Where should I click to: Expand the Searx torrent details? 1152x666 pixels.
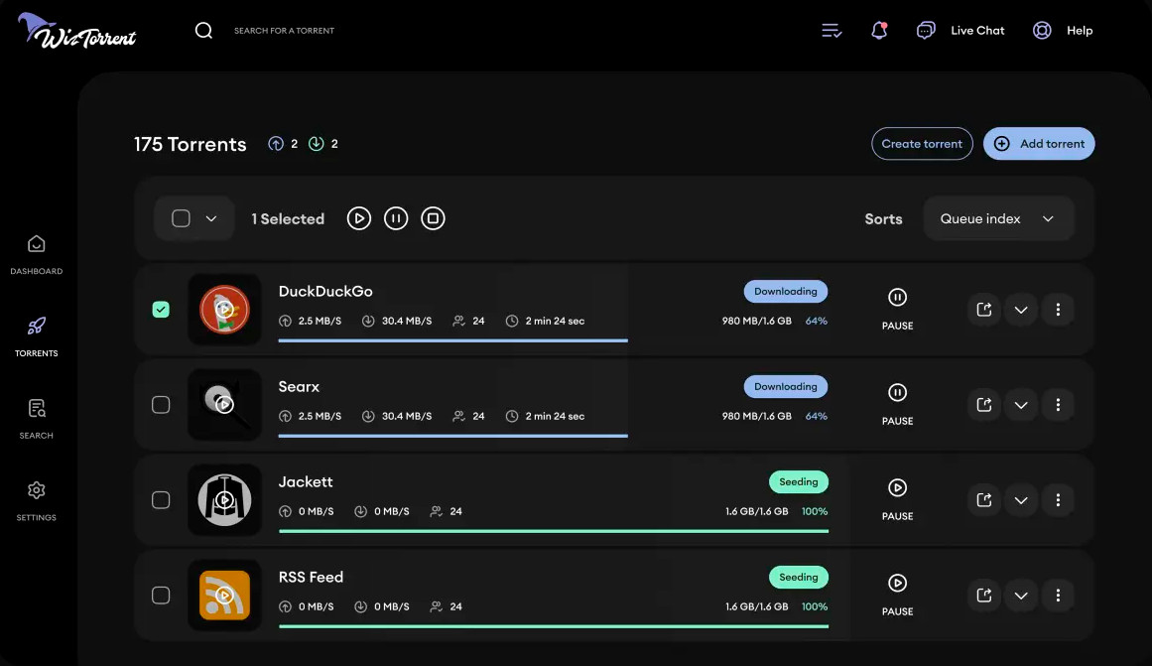1020,404
